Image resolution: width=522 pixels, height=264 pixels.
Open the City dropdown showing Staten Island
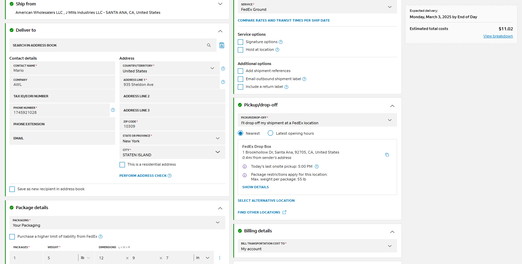(x=172, y=152)
